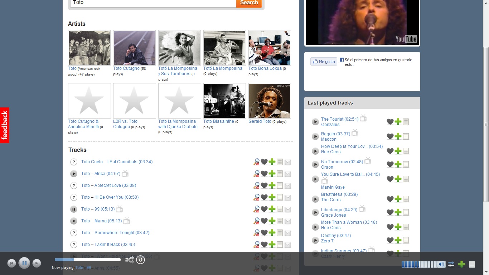Add A Secret Love with green plus
The image size is (489, 275).
pyautogui.click(x=272, y=185)
